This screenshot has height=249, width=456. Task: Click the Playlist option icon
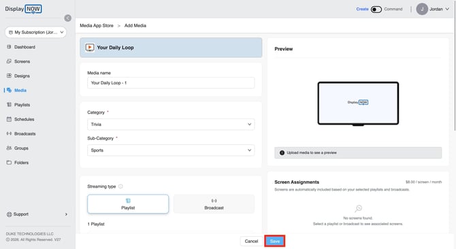coord(128,201)
